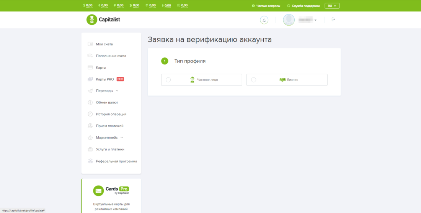Open Реферальная программа in sidebar

116,161
